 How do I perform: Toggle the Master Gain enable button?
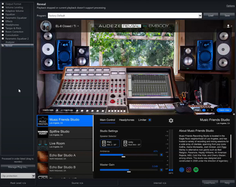pyautogui.click(x=161, y=170)
